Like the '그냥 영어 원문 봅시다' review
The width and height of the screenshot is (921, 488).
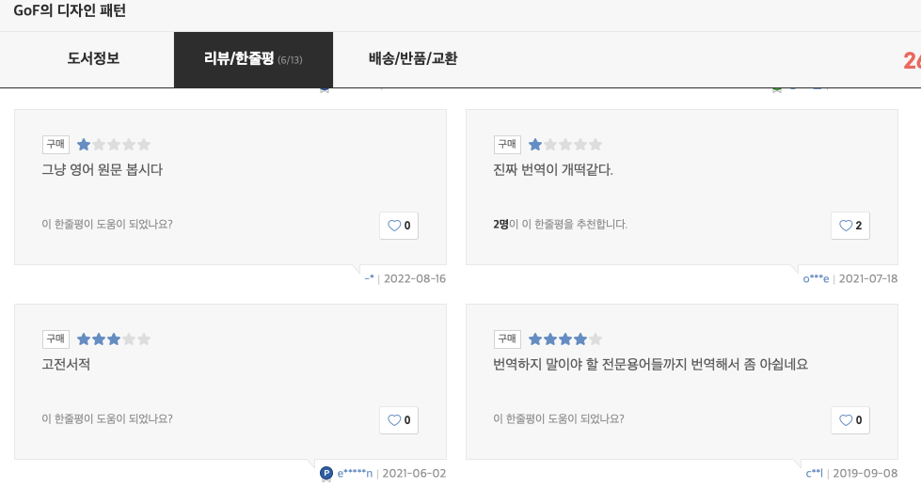[399, 226]
